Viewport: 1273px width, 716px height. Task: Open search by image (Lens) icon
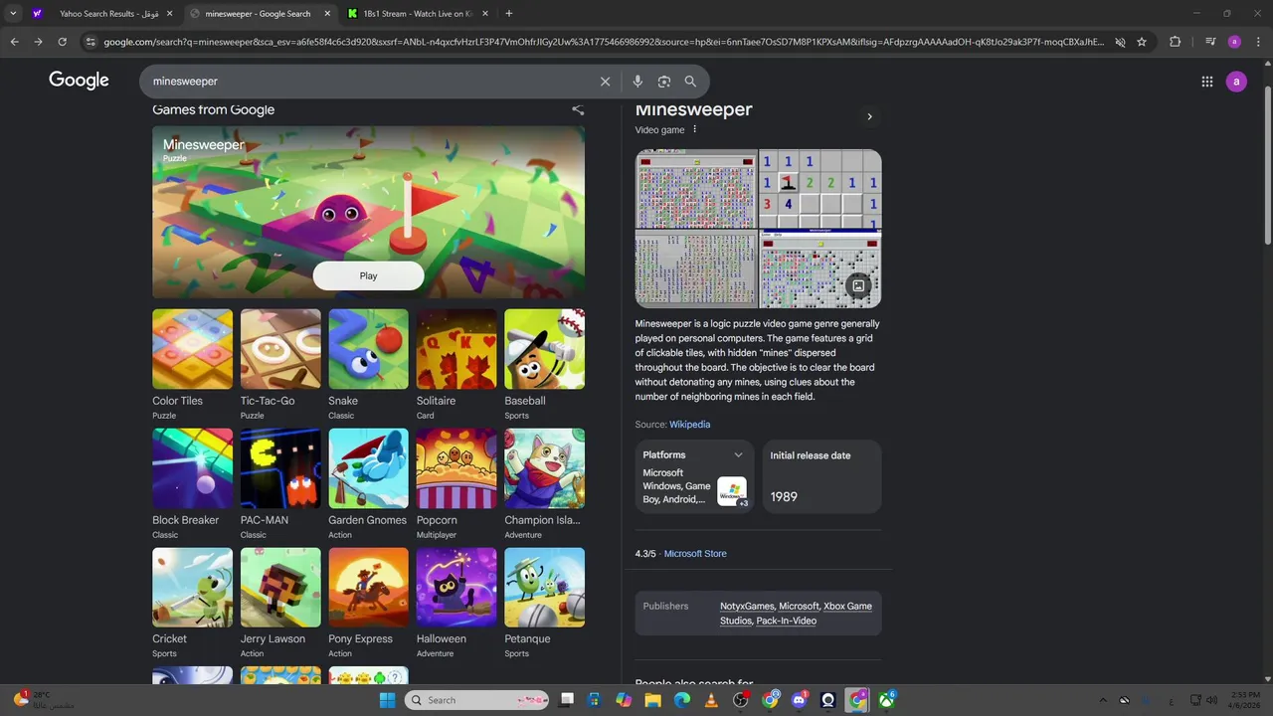(664, 82)
